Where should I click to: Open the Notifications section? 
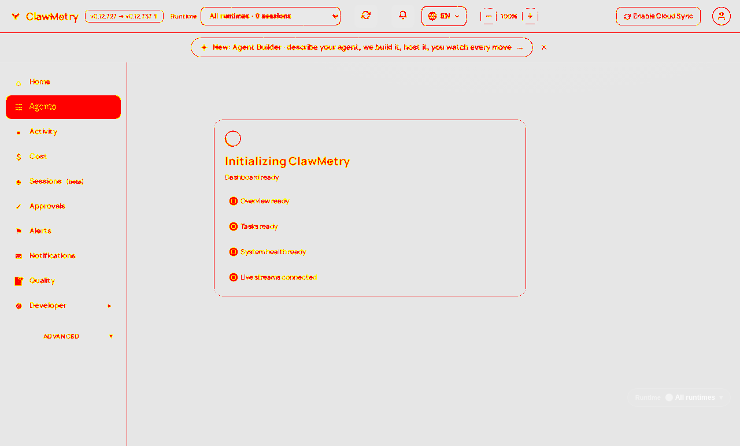click(x=63, y=256)
